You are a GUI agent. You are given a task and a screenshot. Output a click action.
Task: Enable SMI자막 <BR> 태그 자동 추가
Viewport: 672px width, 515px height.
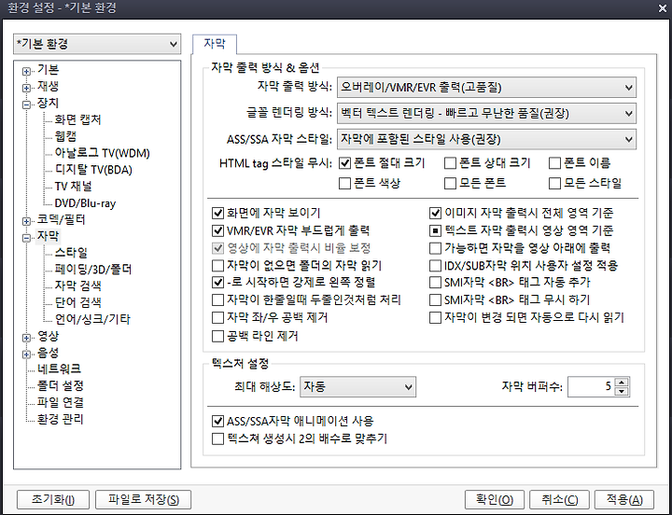(436, 283)
